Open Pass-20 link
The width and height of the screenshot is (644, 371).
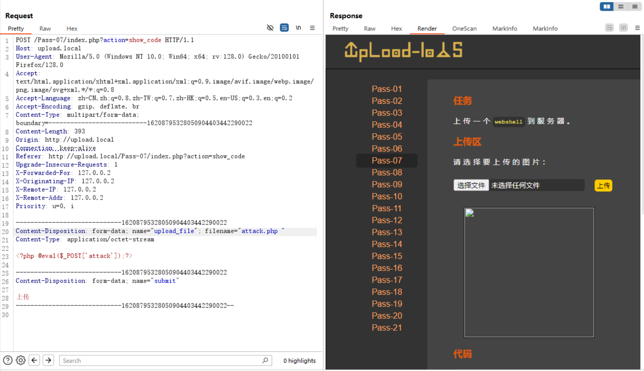[x=387, y=316]
